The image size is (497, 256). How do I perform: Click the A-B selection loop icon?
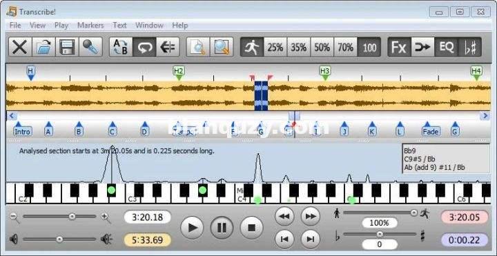(x=121, y=47)
